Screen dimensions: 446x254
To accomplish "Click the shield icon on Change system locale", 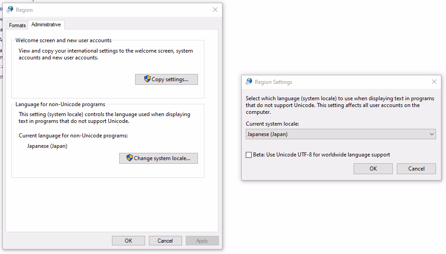I will tap(129, 158).
